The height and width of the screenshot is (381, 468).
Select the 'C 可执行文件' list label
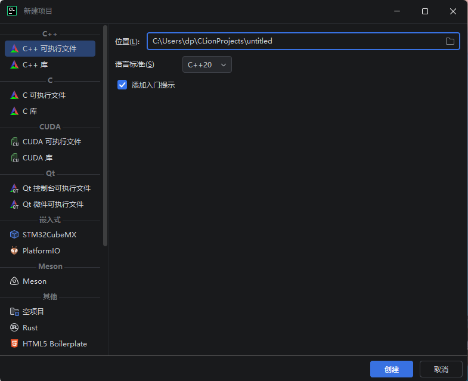pos(44,95)
